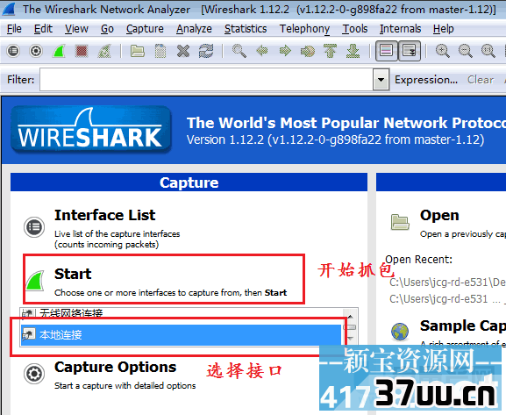Image resolution: width=506 pixels, height=415 pixels.
Task: Click the list capture interfaces toolbar icon
Action: 13,51
